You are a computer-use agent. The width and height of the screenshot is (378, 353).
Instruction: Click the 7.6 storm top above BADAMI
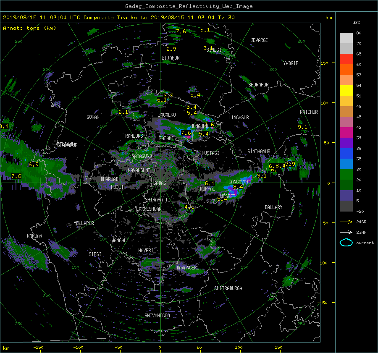[x=186, y=133]
